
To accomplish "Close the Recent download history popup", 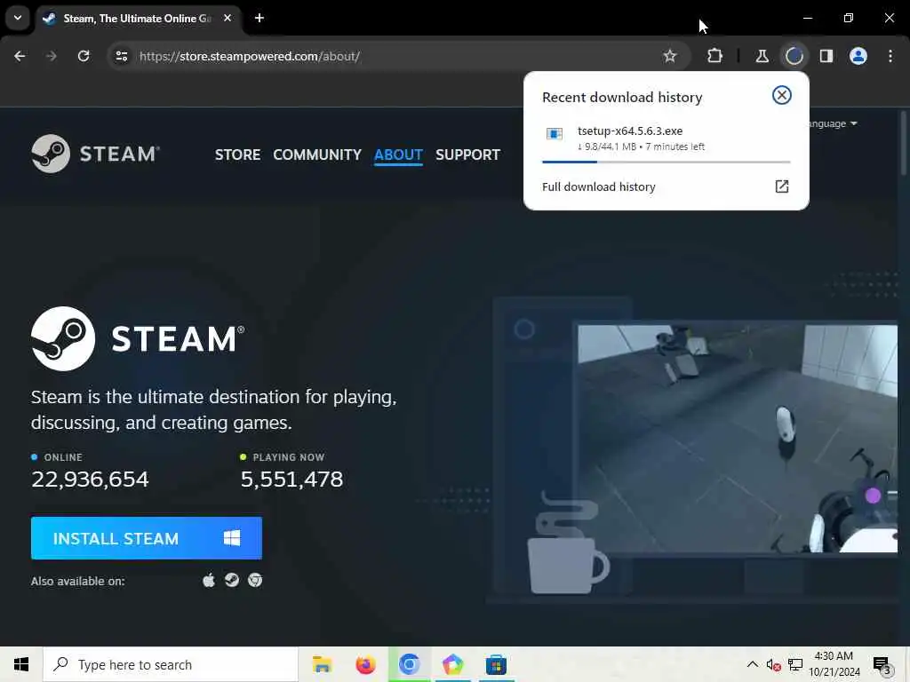I will [x=782, y=95].
